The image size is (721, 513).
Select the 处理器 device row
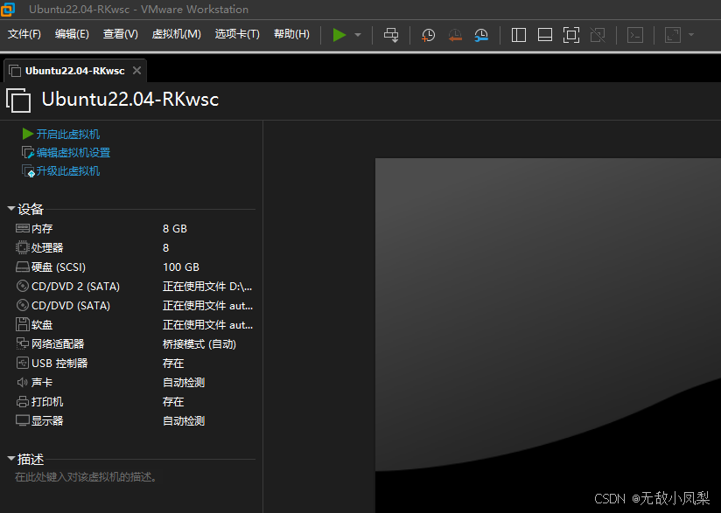tap(134, 248)
